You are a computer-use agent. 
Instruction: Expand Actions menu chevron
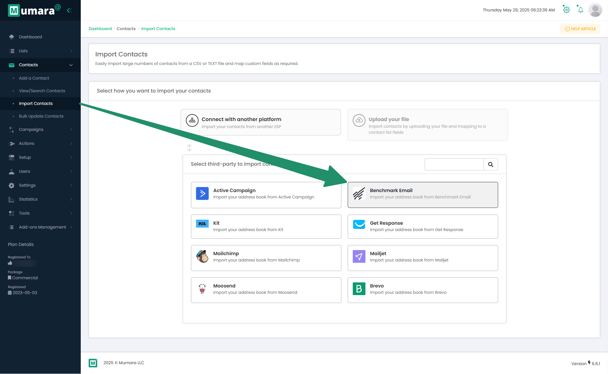pos(71,144)
